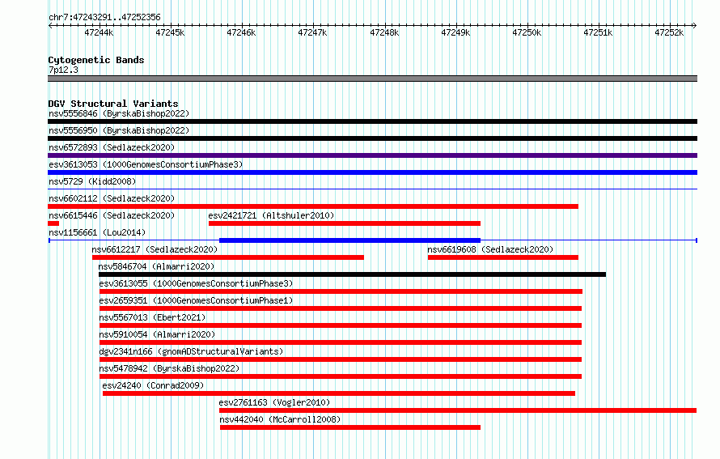
Task: Click the nsv5846704 (Almarri2020) label
Action: [156, 266]
